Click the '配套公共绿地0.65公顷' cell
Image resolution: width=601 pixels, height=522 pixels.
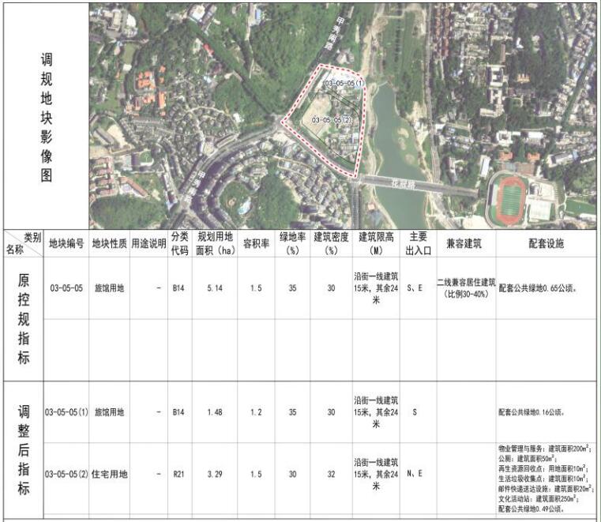[x=537, y=288]
